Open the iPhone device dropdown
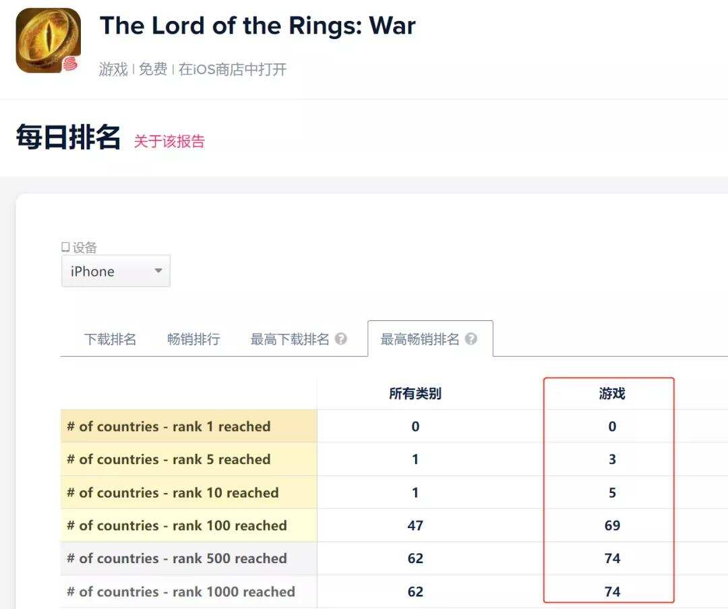Image resolution: width=728 pixels, height=609 pixels. (x=115, y=271)
